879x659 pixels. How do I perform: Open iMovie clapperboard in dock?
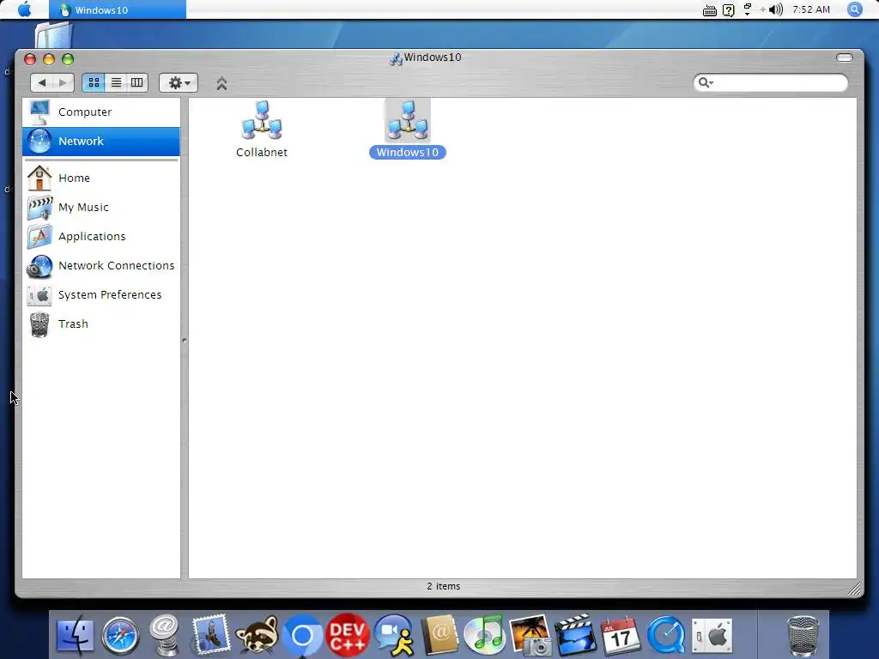click(x=575, y=636)
